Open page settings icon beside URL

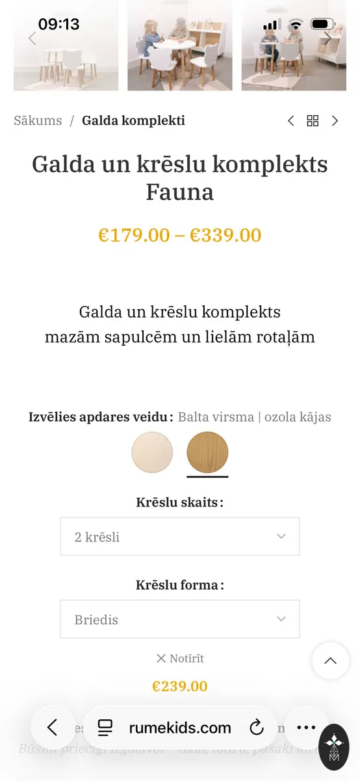[x=105, y=727]
